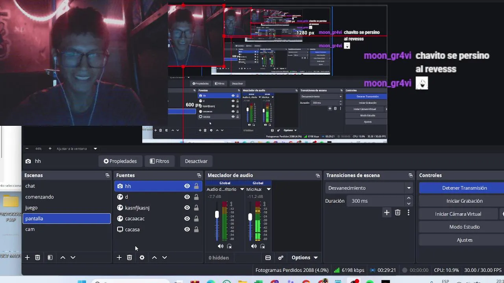Expand Audio del escritorio channel menu arrow
Image resolution: width=504 pixels, height=283 pixels.
[242, 189]
